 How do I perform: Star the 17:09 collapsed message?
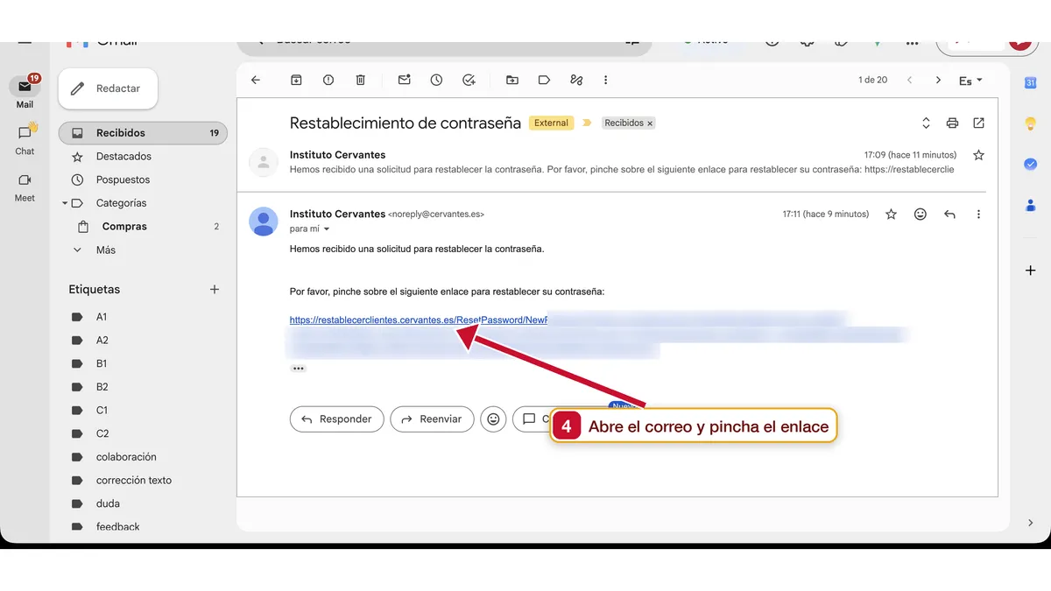tap(978, 155)
